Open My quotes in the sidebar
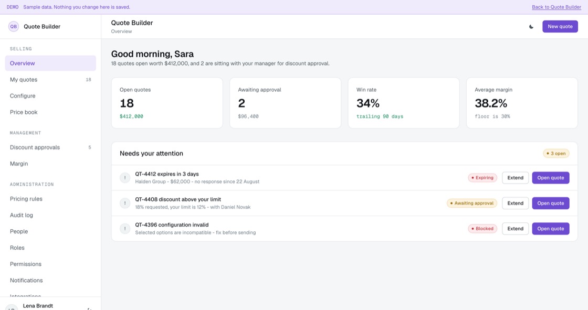This screenshot has width=588, height=310. pyautogui.click(x=50, y=80)
